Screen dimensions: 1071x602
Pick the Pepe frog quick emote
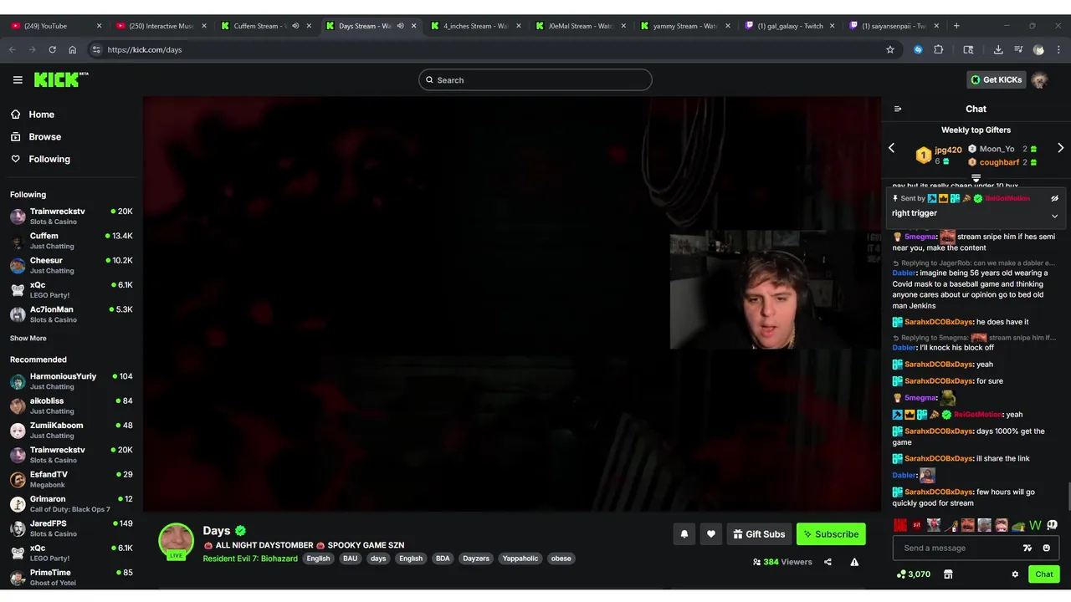click(x=1018, y=525)
